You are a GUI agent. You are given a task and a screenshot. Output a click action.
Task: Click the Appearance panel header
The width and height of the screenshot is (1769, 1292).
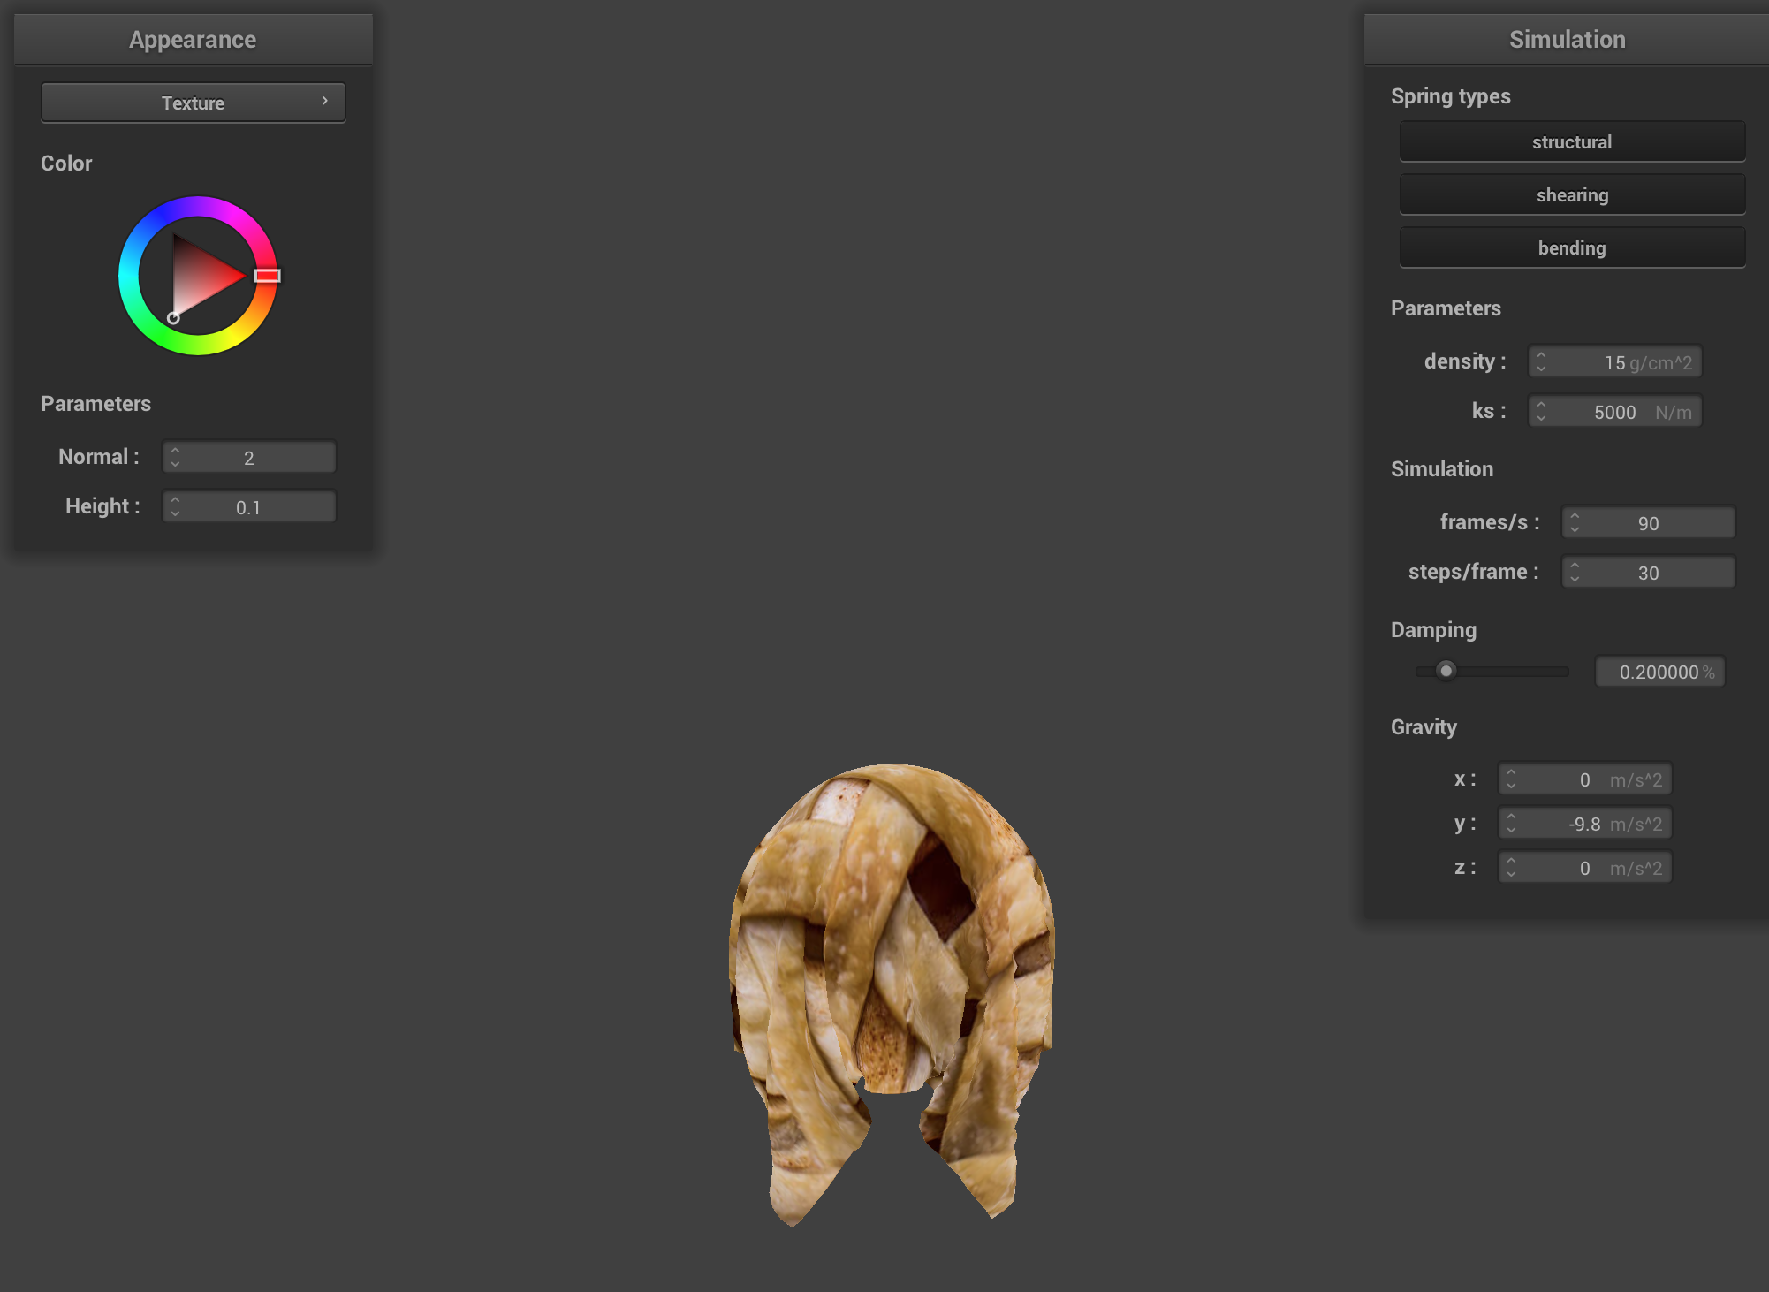point(193,39)
